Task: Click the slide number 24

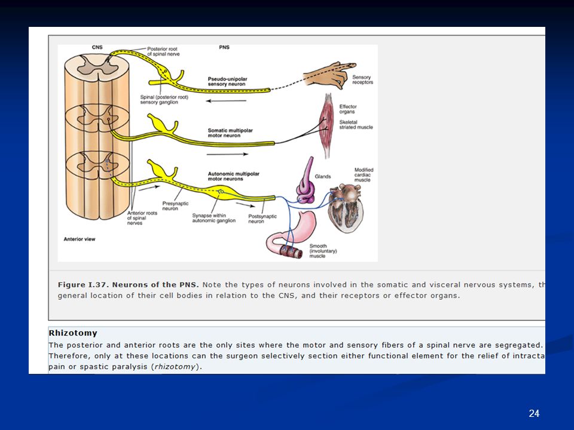Action: coord(534,413)
